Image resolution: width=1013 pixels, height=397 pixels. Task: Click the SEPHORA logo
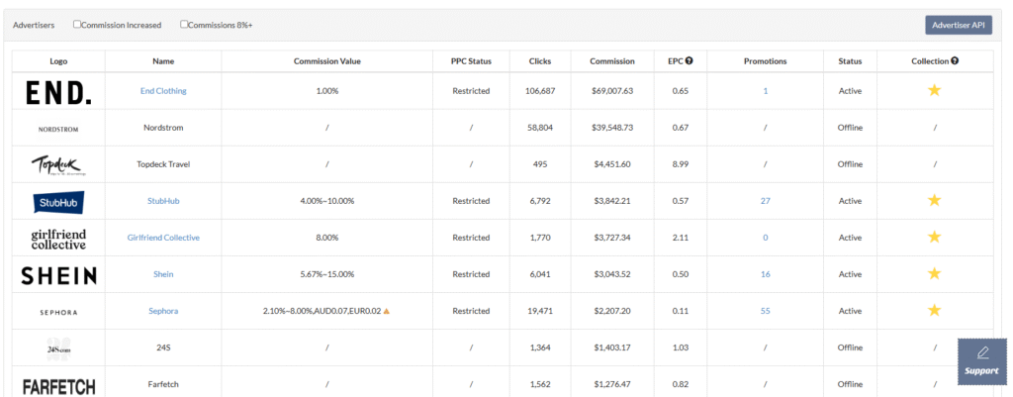click(x=58, y=312)
